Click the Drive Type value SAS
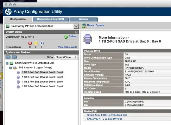The image size is (171, 125). 127,65
